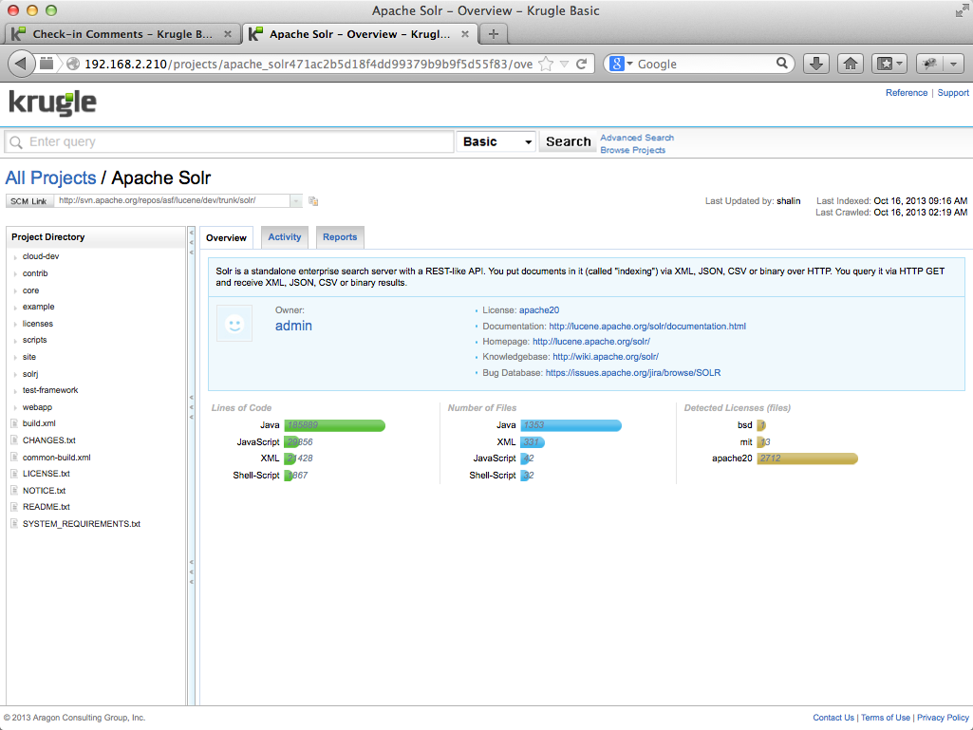Open the Contact Us footer link
This screenshot has width=973, height=730.
833,718
